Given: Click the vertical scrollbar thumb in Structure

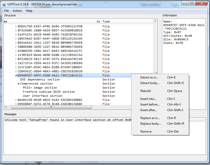Looking at the screenshot, I should (155, 73).
